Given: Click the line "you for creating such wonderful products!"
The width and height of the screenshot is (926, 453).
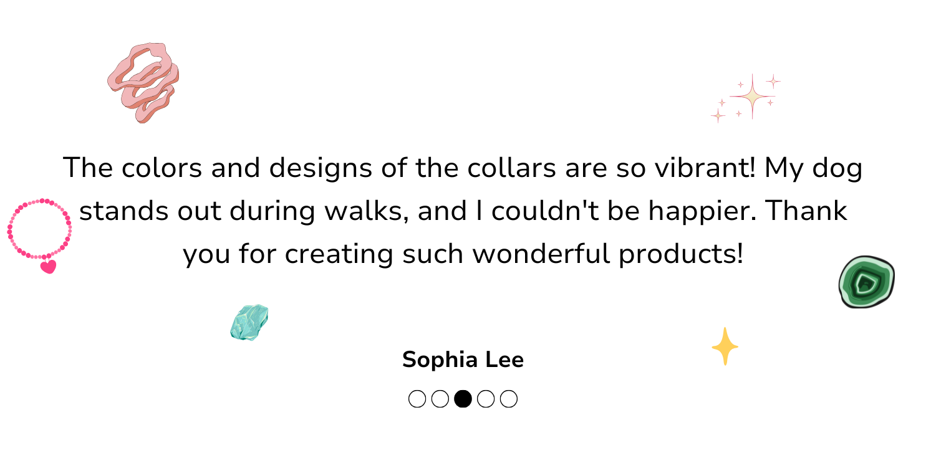Looking at the screenshot, I should tap(463, 254).
